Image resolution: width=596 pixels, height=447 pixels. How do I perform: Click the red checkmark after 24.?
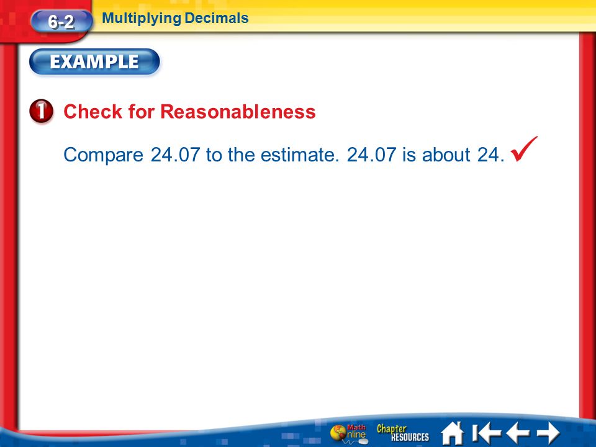pyautogui.click(x=524, y=149)
